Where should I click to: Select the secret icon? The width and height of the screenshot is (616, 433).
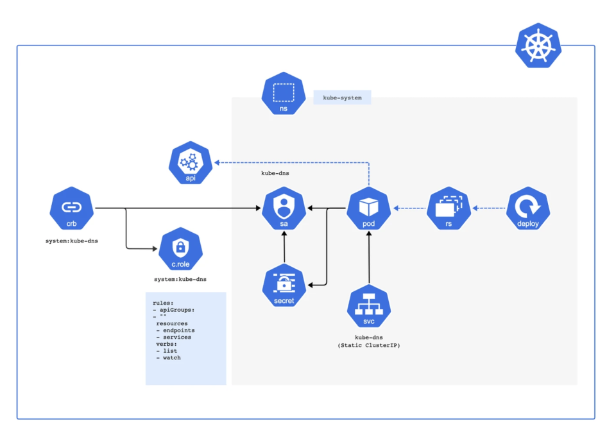[283, 285]
